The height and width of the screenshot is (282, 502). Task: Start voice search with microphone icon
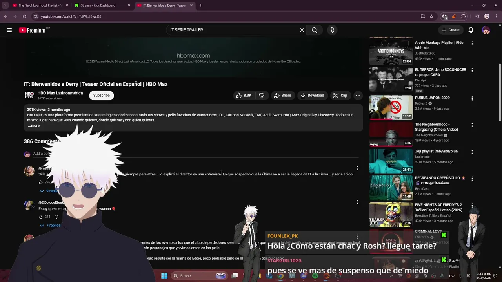[x=332, y=30]
